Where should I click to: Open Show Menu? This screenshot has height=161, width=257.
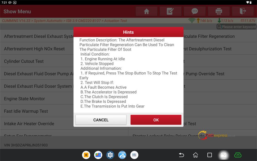pyautogui.click(x=17, y=12)
